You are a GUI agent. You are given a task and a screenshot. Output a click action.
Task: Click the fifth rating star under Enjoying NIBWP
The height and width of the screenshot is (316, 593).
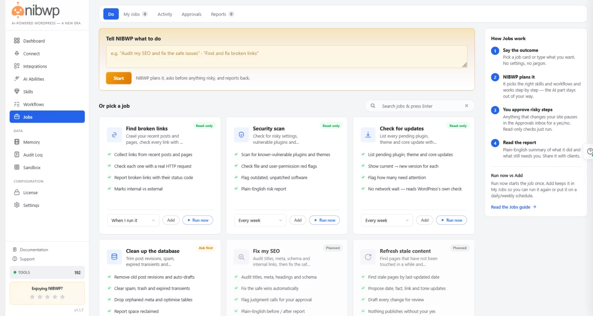pyautogui.click(x=63, y=297)
